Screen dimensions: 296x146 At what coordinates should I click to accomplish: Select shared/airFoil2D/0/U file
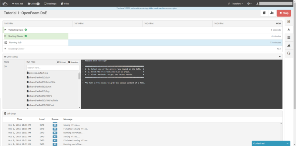point(38,77)
